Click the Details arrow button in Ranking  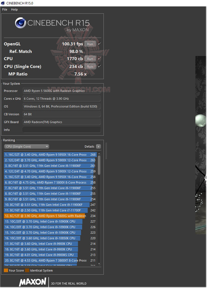click(99, 147)
